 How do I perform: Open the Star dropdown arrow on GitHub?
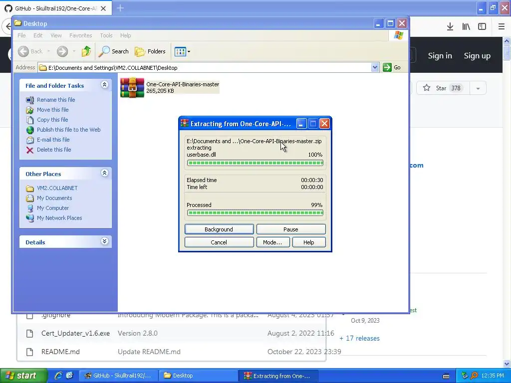click(478, 88)
